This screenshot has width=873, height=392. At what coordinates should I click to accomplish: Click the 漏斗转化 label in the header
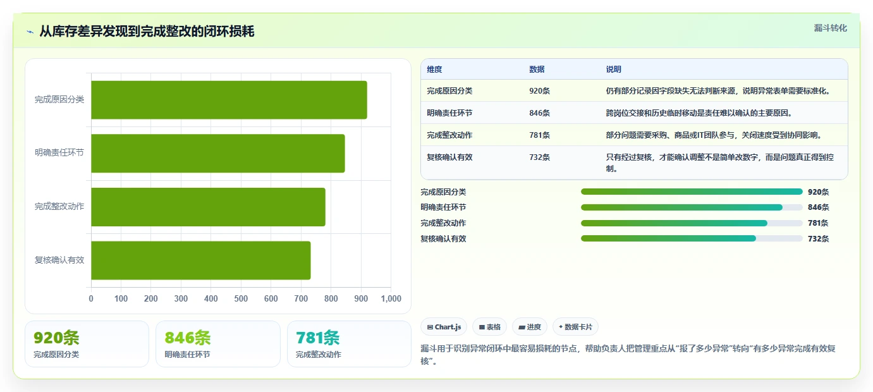pyautogui.click(x=830, y=28)
